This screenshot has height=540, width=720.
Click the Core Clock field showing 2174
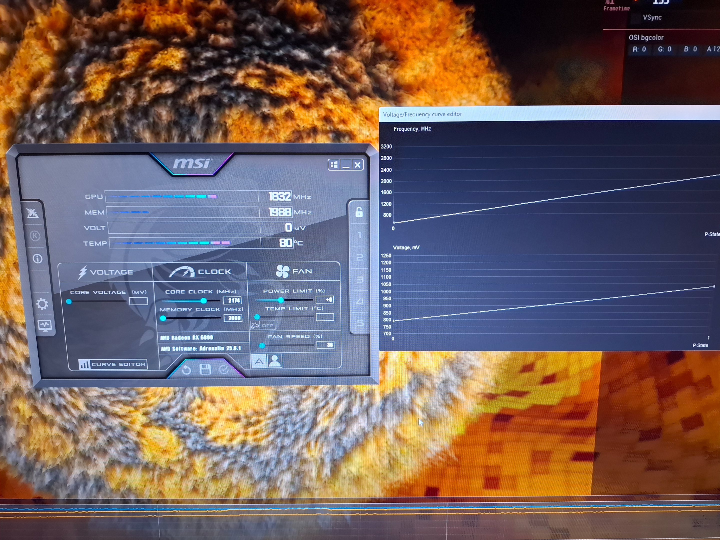[232, 300]
